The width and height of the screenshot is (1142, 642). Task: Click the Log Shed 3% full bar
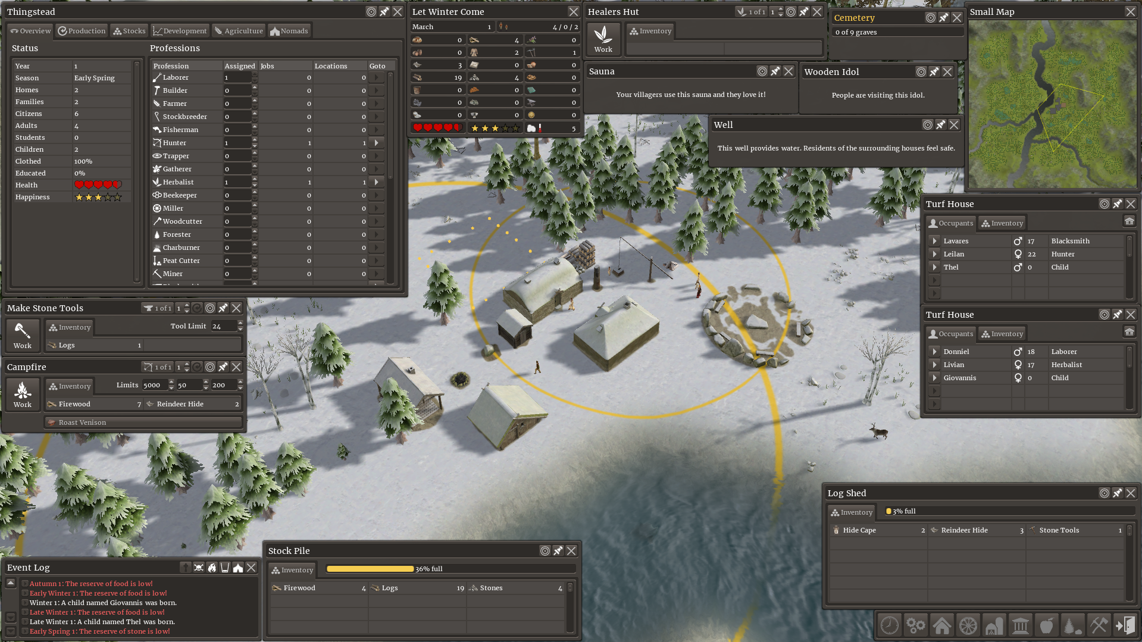point(1009,511)
